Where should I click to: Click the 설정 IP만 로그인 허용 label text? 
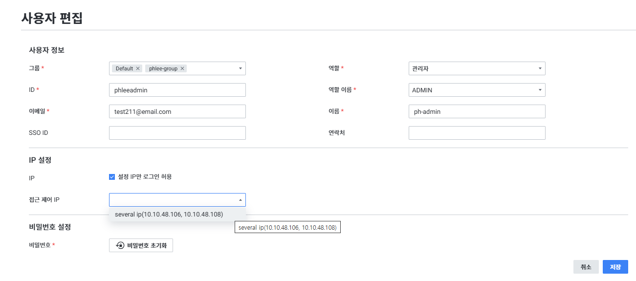click(145, 177)
